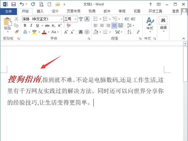The width and height of the screenshot is (188, 141).
Task: Toggle Underline formatting
Action: tap(37, 25)
